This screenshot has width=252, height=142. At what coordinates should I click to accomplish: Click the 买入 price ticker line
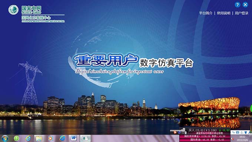pos(209,130)
